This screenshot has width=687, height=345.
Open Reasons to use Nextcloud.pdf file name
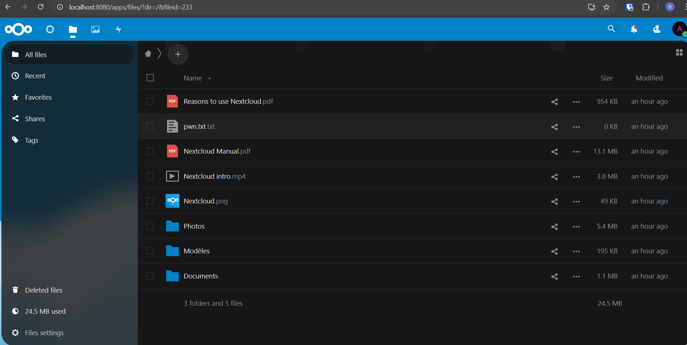click(x=228, y=101)
